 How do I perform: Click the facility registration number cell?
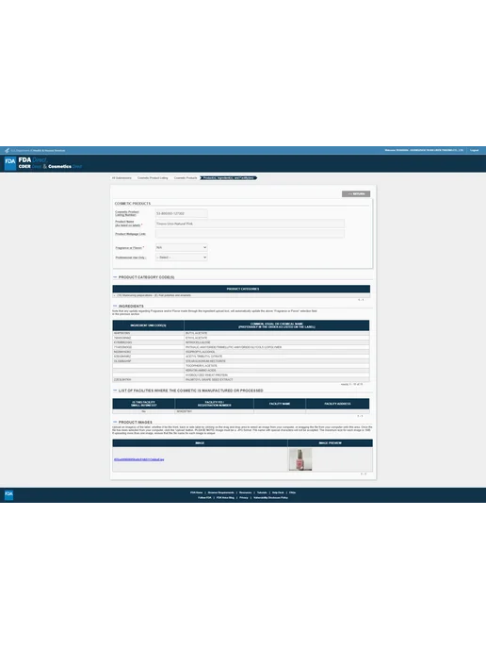pyautogui.click(x=214, y=411)
